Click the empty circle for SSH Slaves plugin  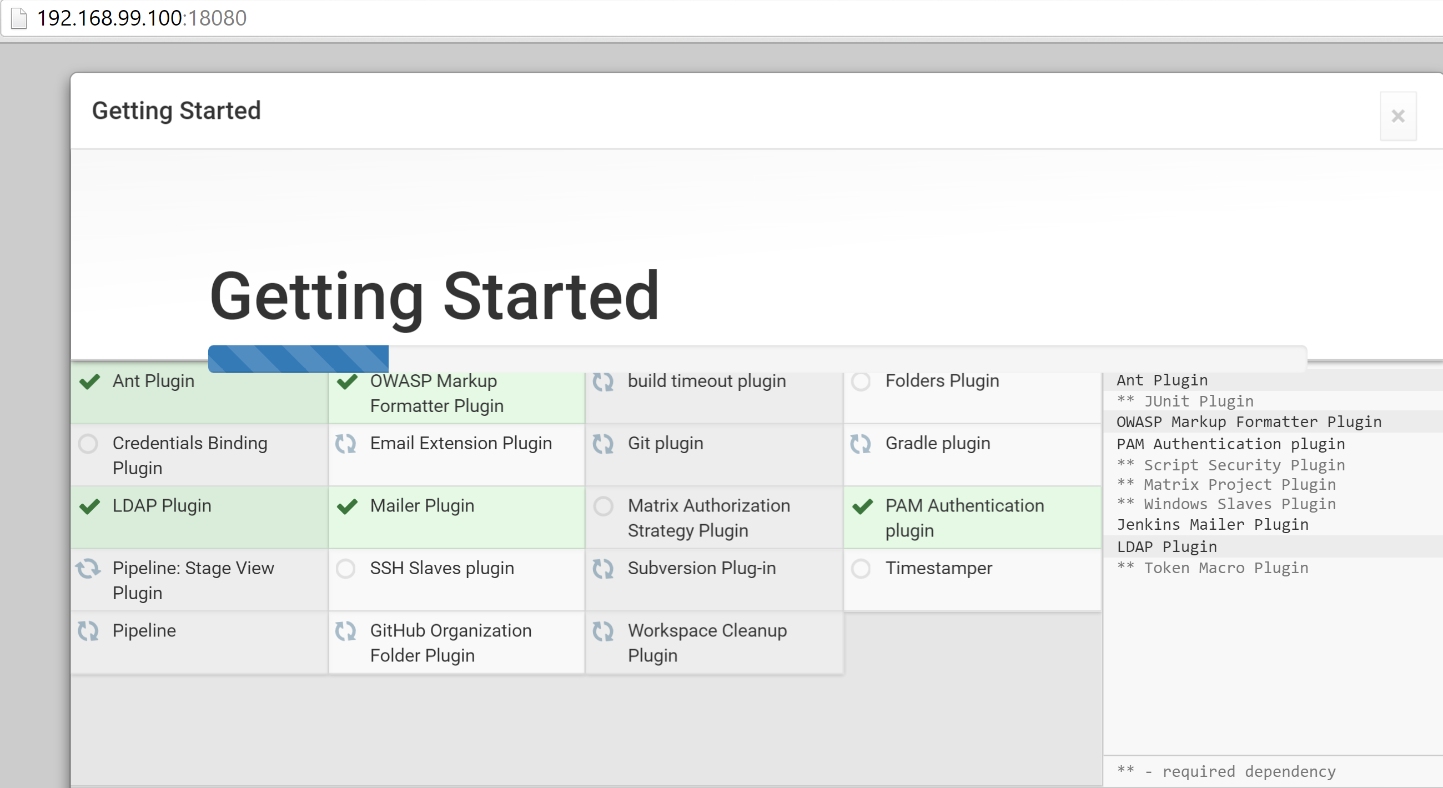click(346, 569)
